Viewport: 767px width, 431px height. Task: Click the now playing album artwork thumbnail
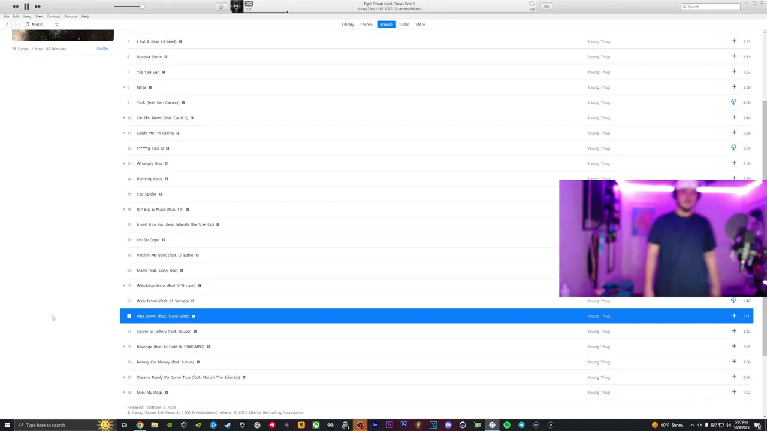coord(237,7)
